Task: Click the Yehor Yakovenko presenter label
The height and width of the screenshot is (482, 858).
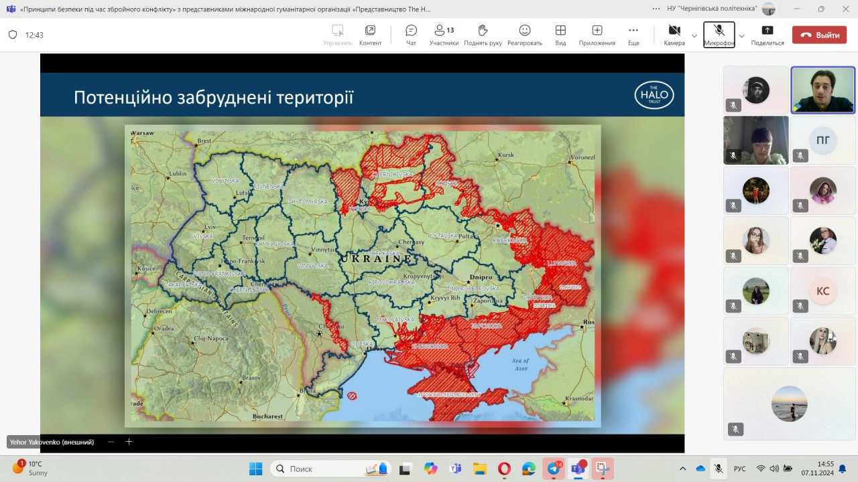Action: [x=52, y=442]
